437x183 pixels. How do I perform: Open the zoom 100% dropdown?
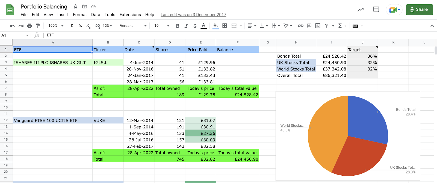click(x=56, y=26)
